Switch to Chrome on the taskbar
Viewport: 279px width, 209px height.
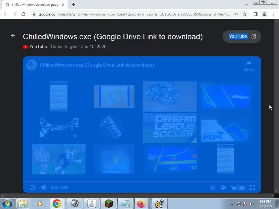tap(57, 204)
